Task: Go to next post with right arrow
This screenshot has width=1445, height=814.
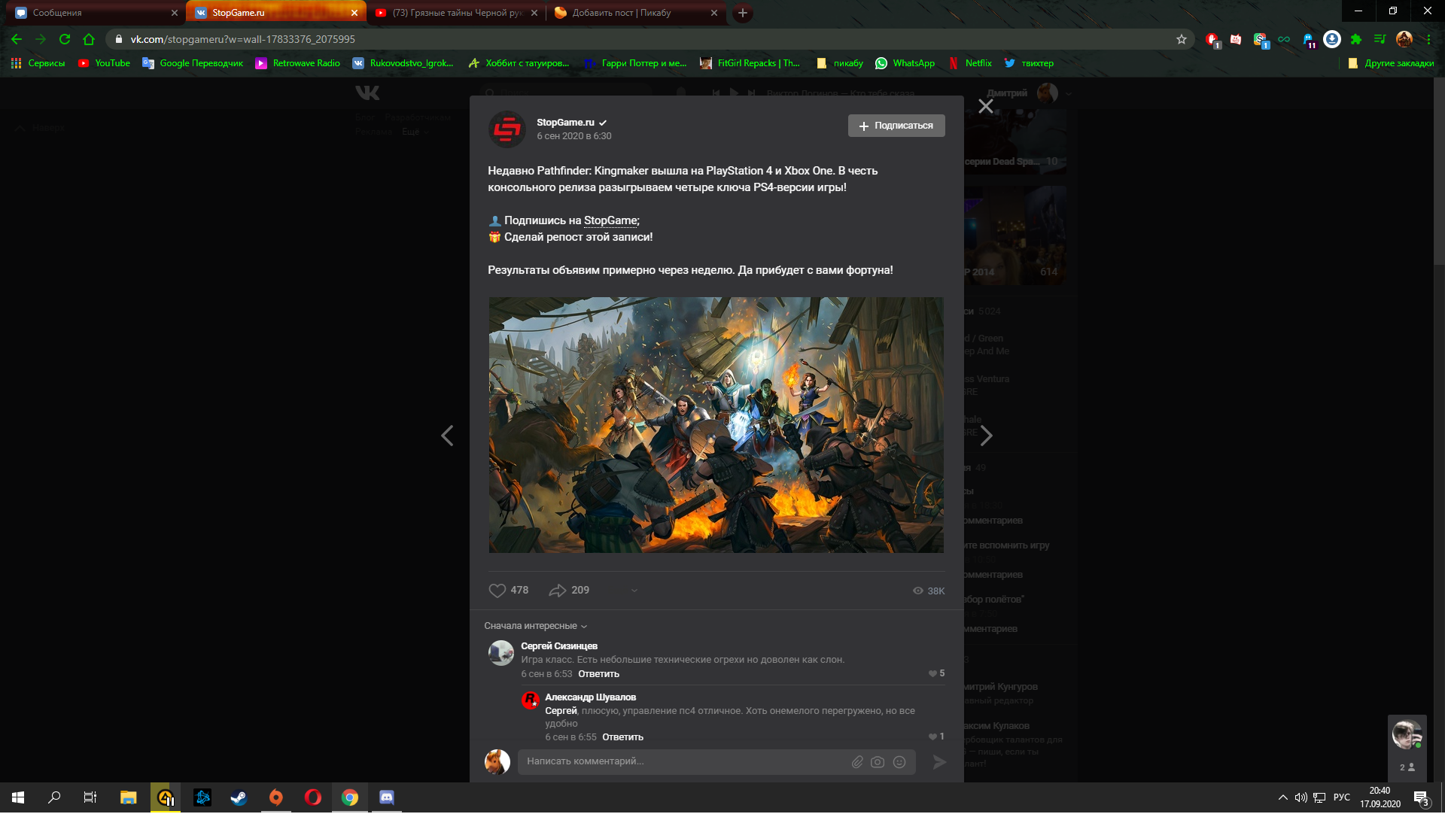Action: point(987,436)
